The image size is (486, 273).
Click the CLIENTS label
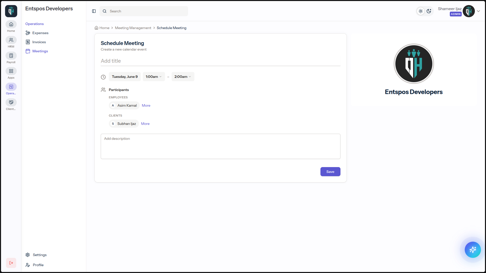[x=115, y=116]
